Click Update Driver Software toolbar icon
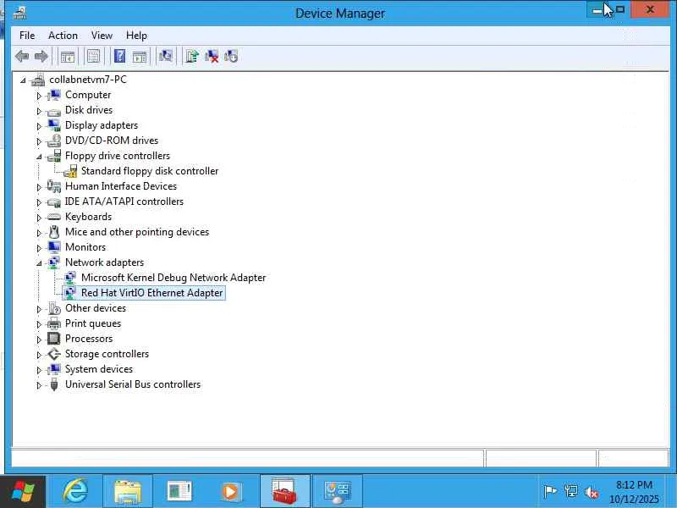This screenshot has width=677, height=508. 192,56
